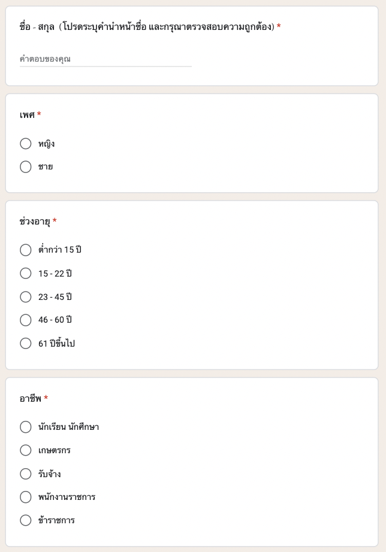
Task: Click the 'เพศ' question heading
Action: tap(27, 115)
